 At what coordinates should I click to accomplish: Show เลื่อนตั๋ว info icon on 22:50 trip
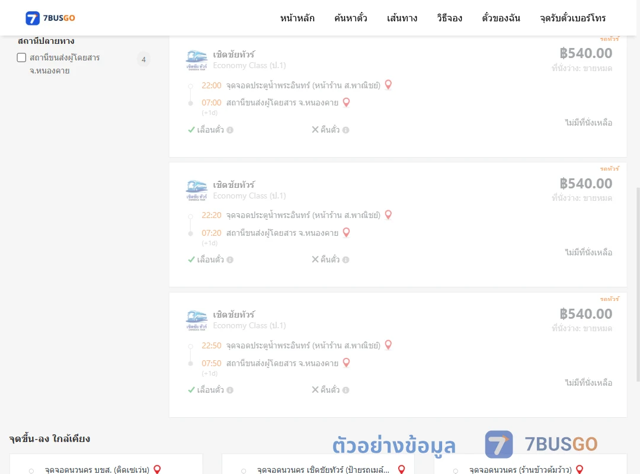tap(230, 390)
